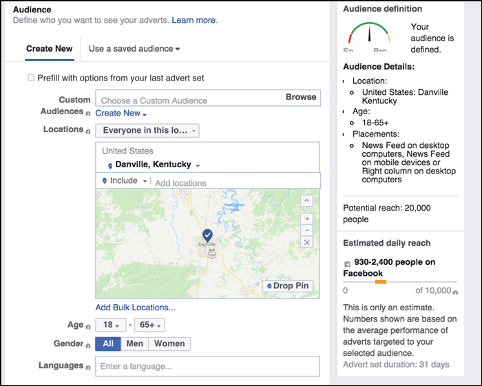Click the map zoom out button

306,230
